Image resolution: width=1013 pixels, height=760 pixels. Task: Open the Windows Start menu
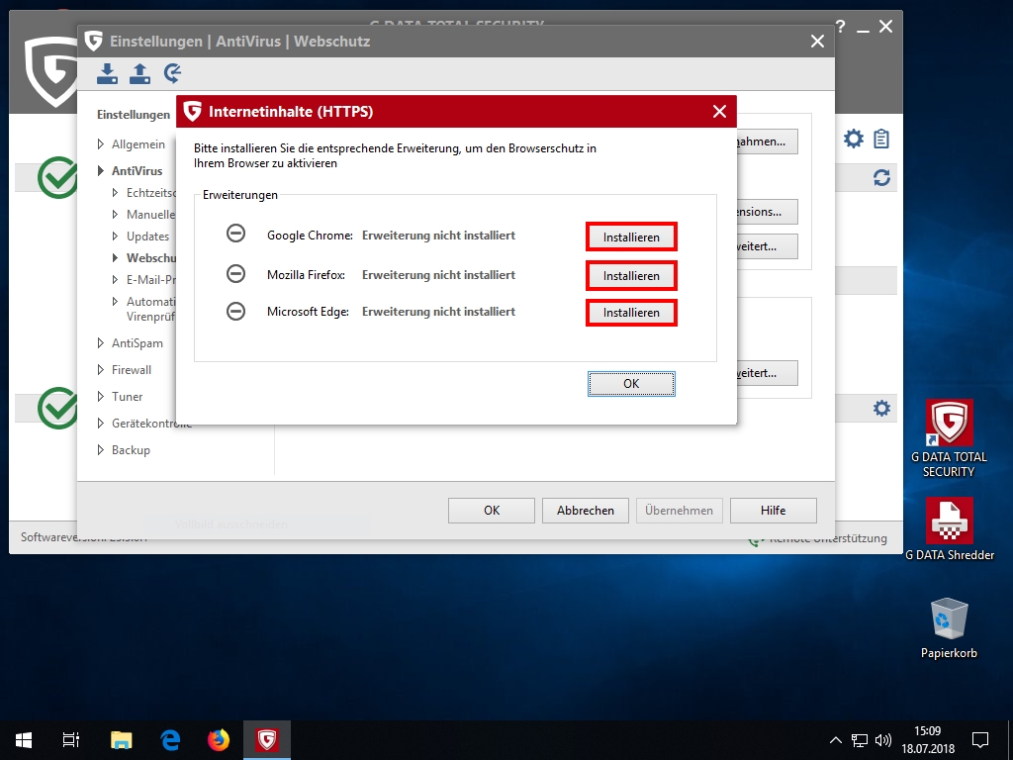pos(24,740)
